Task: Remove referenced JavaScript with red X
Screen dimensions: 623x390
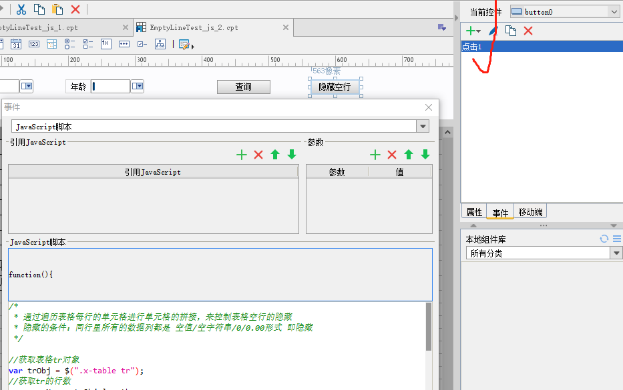Action: 258,155
